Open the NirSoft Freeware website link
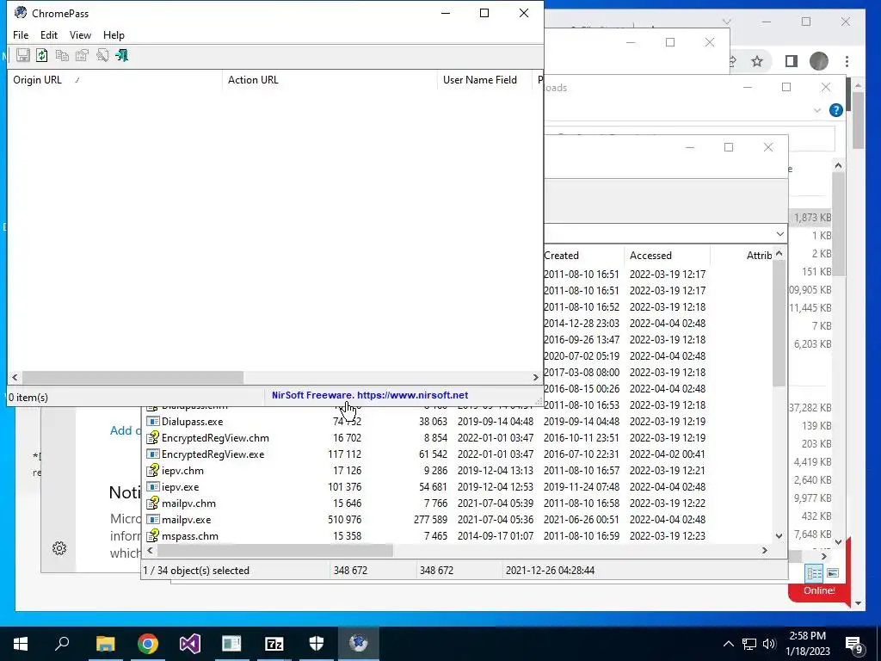 (x=370, y=395)
